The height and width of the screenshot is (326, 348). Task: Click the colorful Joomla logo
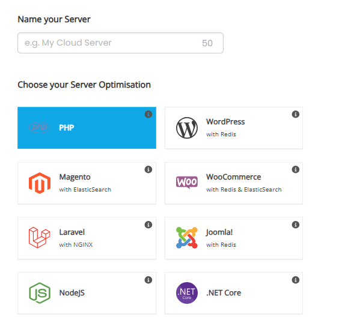coord(187,238)
